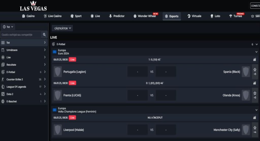260x141 pixels.
Task: Click the Rezultate sidebar icon
Action: (x=3, y=65)
